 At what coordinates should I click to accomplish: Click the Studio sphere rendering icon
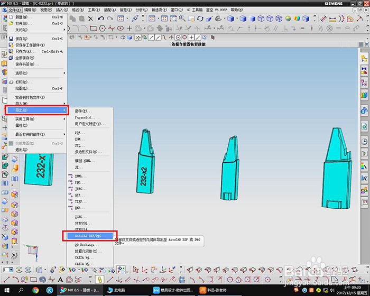coord(288,18)
